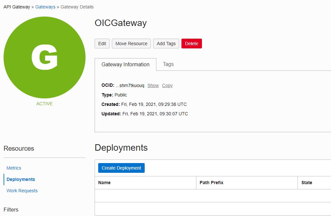The height and width of the screenshot is (216, 331).
Task: Open the Work Requests resource page
Action: click(x=22, y=191)
